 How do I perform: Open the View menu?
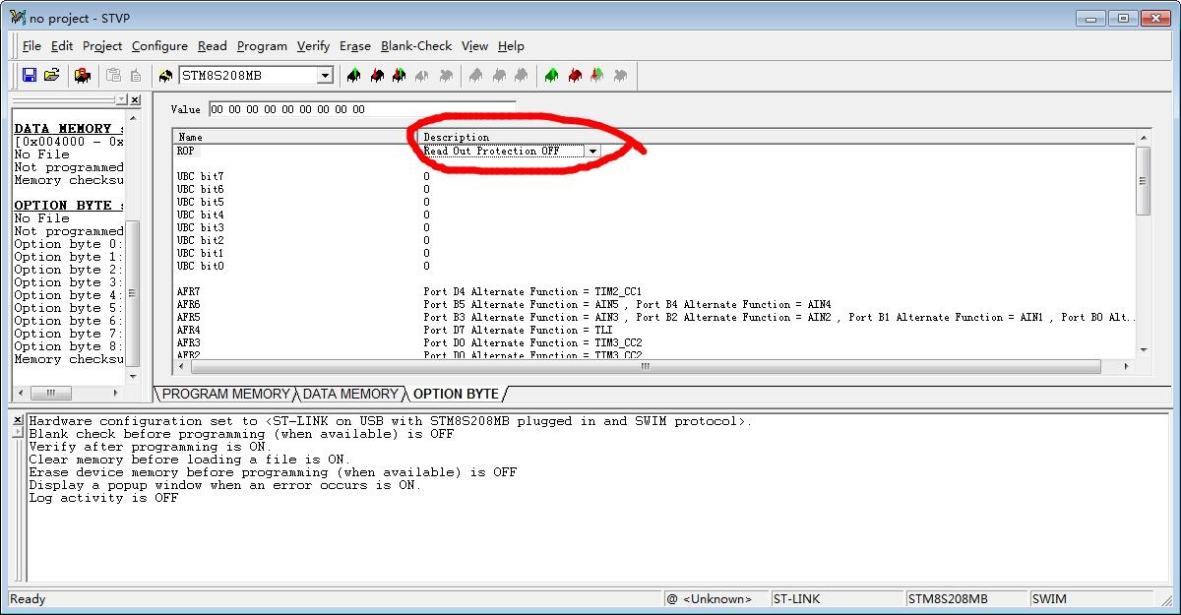pos(474,46)
